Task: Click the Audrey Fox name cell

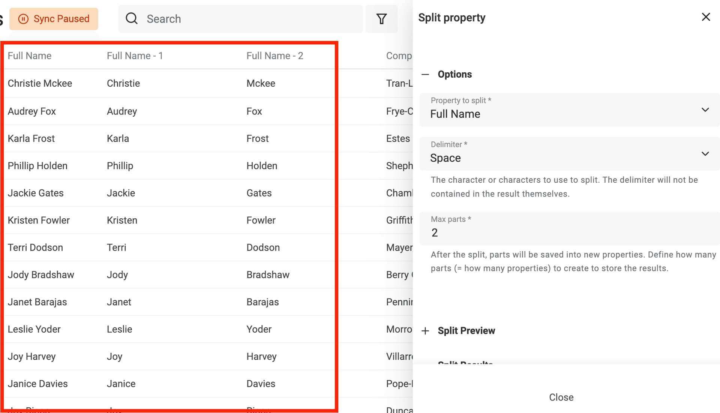Action: tap(32, 111)
